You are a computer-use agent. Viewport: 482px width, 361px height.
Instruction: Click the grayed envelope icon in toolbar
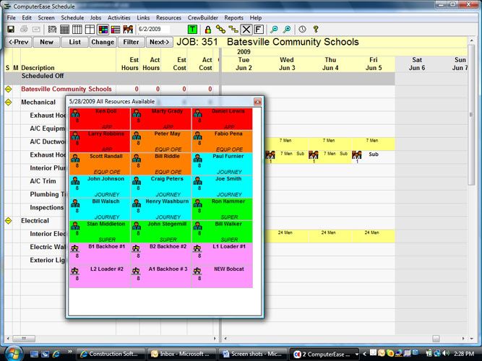click(x=36, y=29)
